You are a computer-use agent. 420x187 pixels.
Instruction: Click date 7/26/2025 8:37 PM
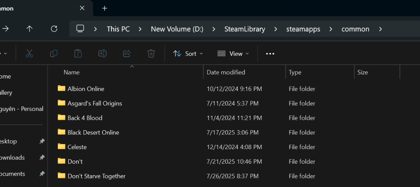(233, 176)
